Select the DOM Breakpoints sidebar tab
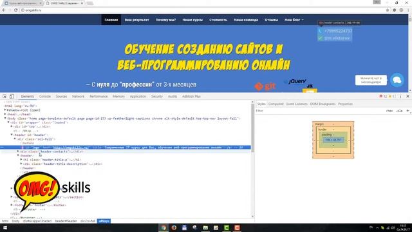This screenshot has height=232, width=412. pyautogui.click(x=323, y=104)
